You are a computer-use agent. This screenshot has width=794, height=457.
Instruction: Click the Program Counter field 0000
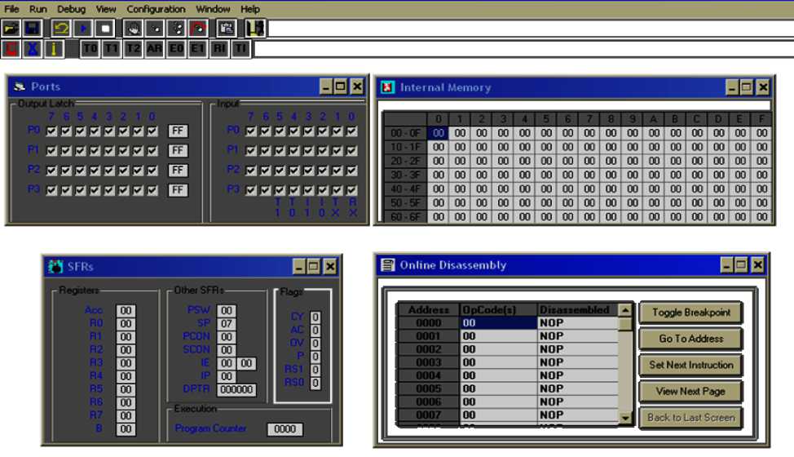[285, 428]
